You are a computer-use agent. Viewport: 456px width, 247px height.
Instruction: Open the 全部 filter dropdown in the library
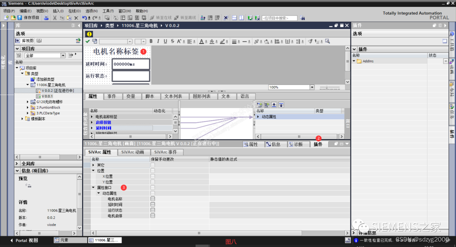63,55
